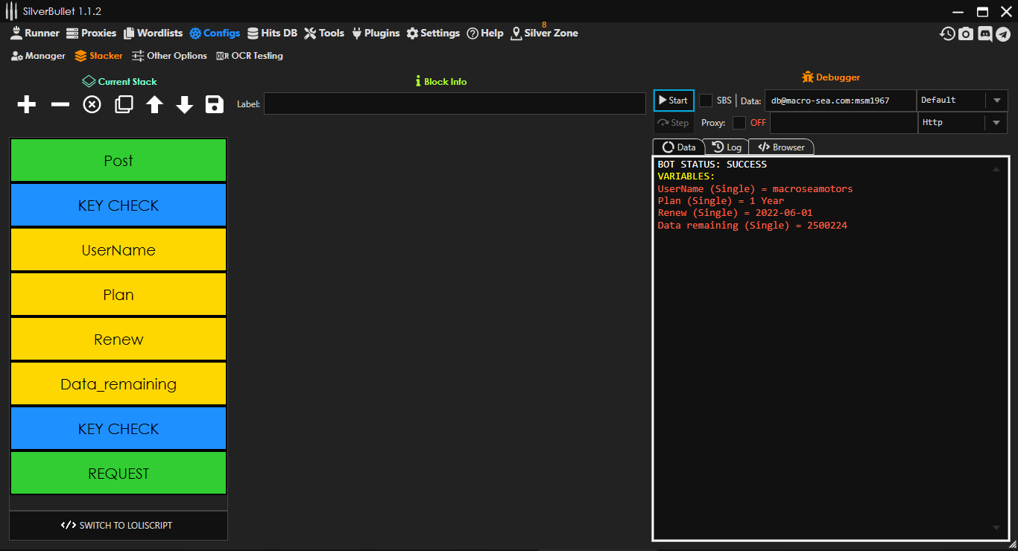Open history clock icon in title bar

click(947, 34)
